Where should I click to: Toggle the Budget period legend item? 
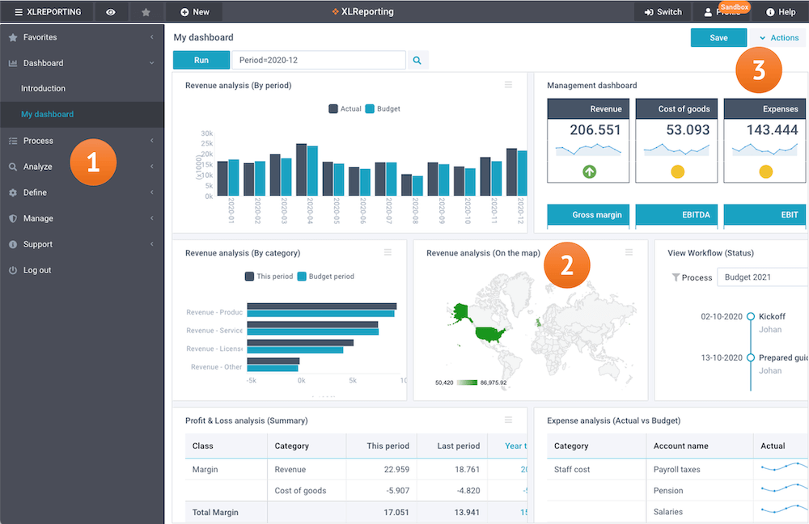(x=326, y=277)
